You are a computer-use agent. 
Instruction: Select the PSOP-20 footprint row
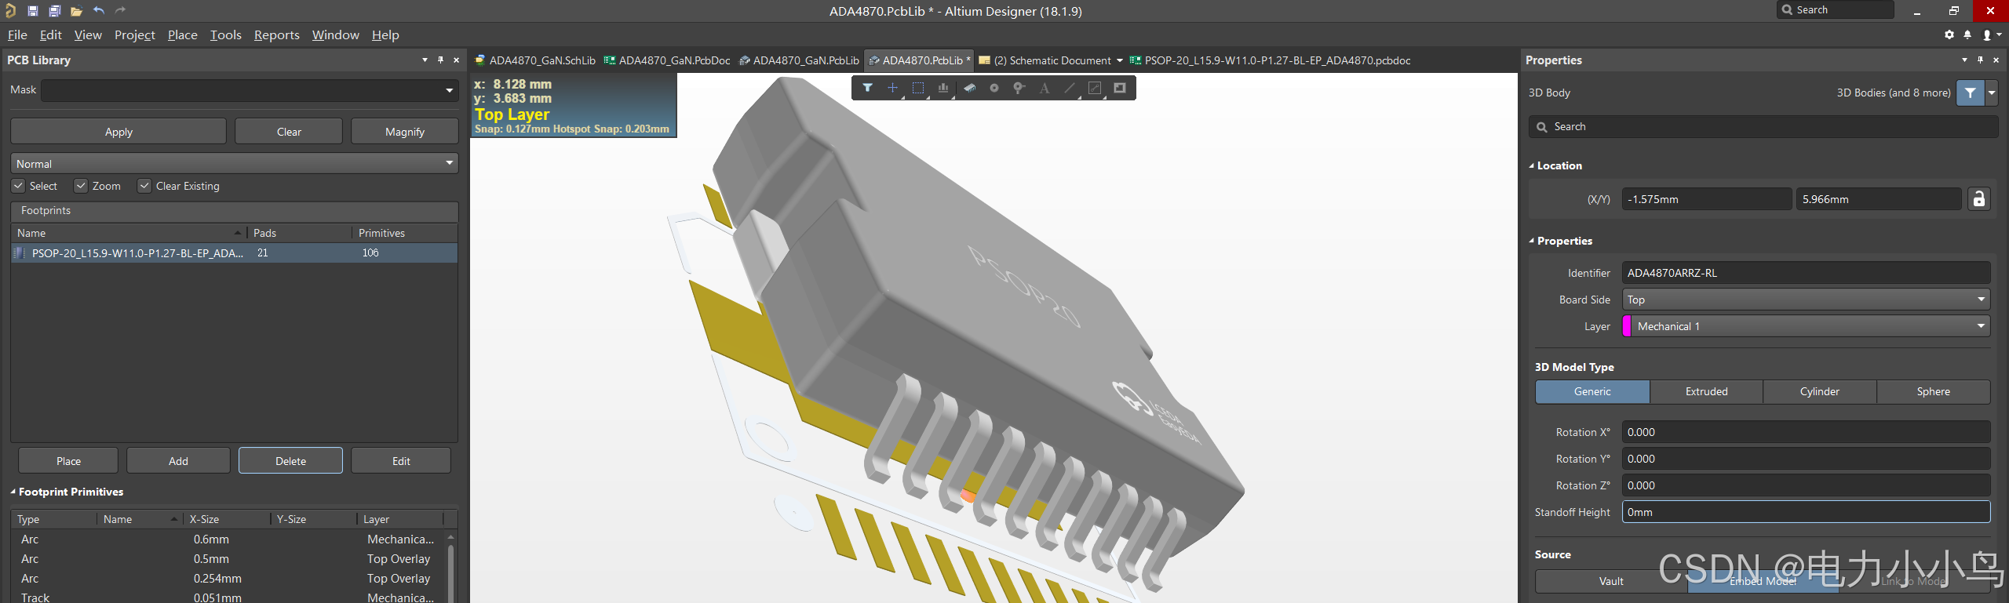[234, 252]
